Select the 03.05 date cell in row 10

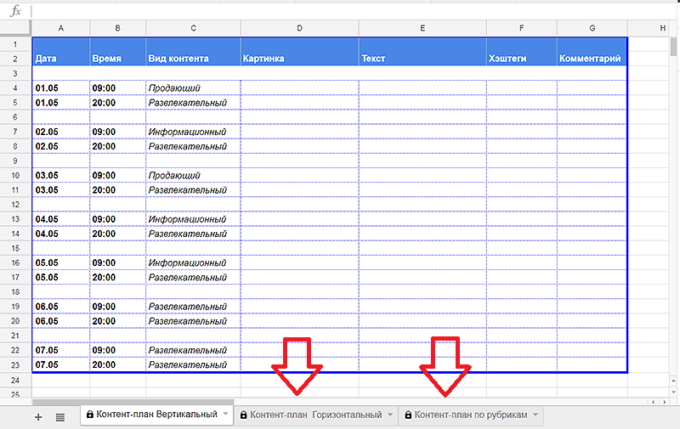click(x=60, y=176)
